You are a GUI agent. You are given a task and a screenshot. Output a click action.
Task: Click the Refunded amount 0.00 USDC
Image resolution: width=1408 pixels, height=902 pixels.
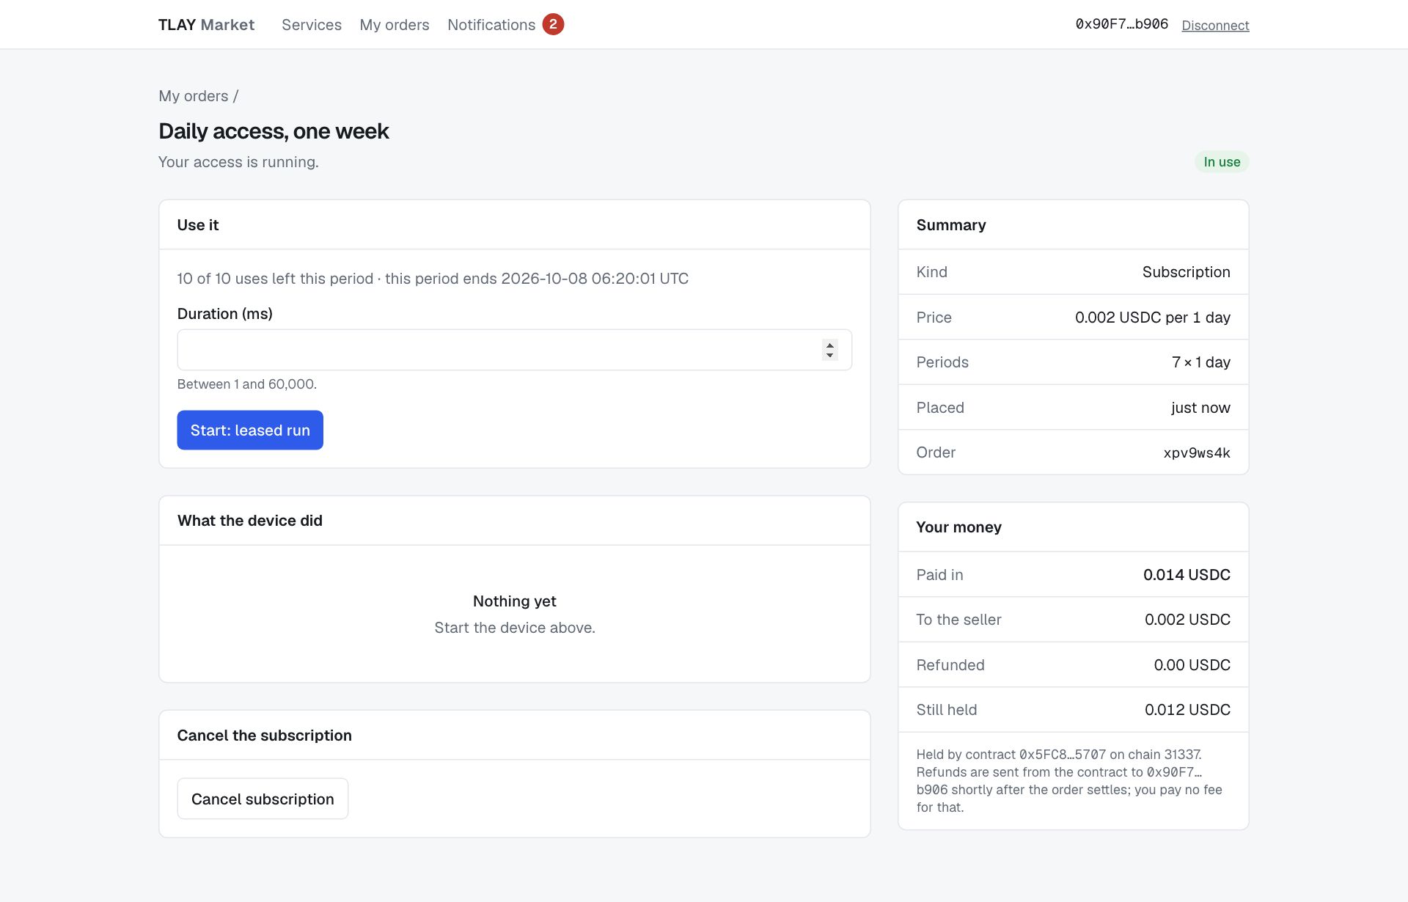click(1192, 665)
